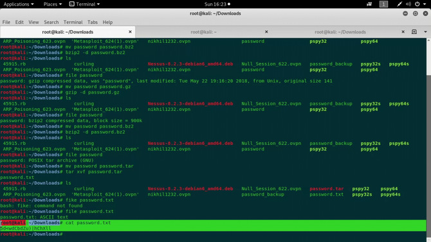Minimize the terminal window
The width and height of the screenshot is (431, 242).
(405, 13)
